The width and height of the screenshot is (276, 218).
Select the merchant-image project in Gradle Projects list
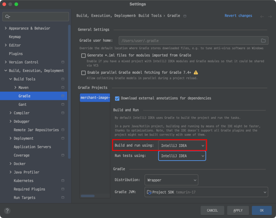(x=95, y=98)
